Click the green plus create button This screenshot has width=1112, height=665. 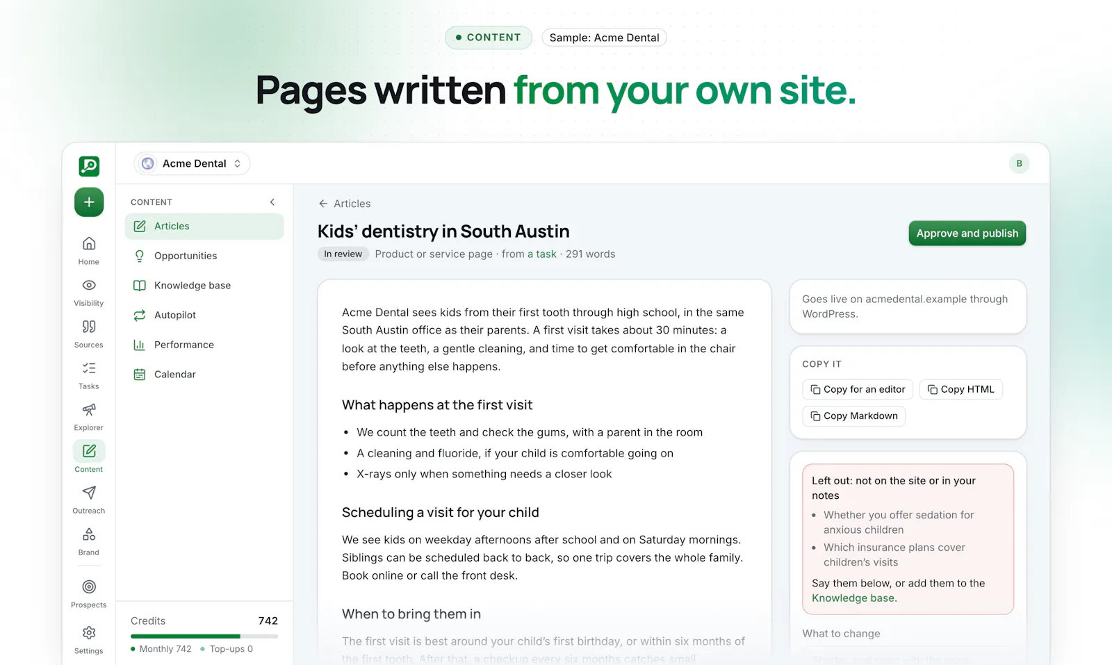89,202
